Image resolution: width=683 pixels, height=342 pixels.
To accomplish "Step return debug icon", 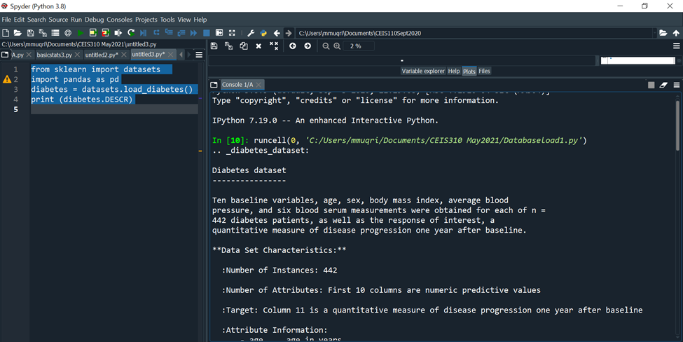I will click(181, 33).
